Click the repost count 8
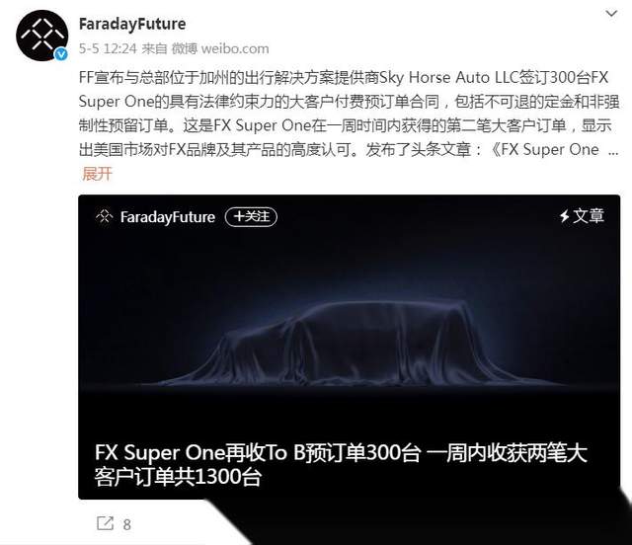This screenshot has height=545, width=632. (127, 524)
